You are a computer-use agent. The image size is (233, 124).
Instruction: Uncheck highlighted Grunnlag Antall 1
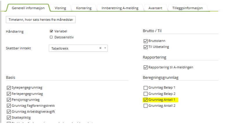tap(145, 100)
